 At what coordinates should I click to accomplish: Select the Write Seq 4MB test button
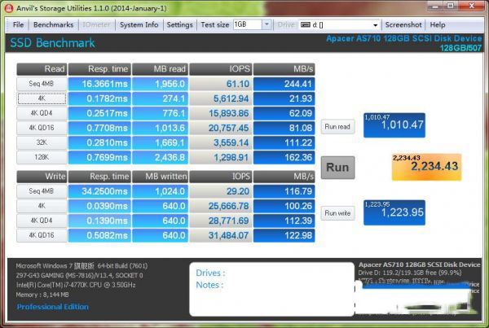tap(42, 191)
